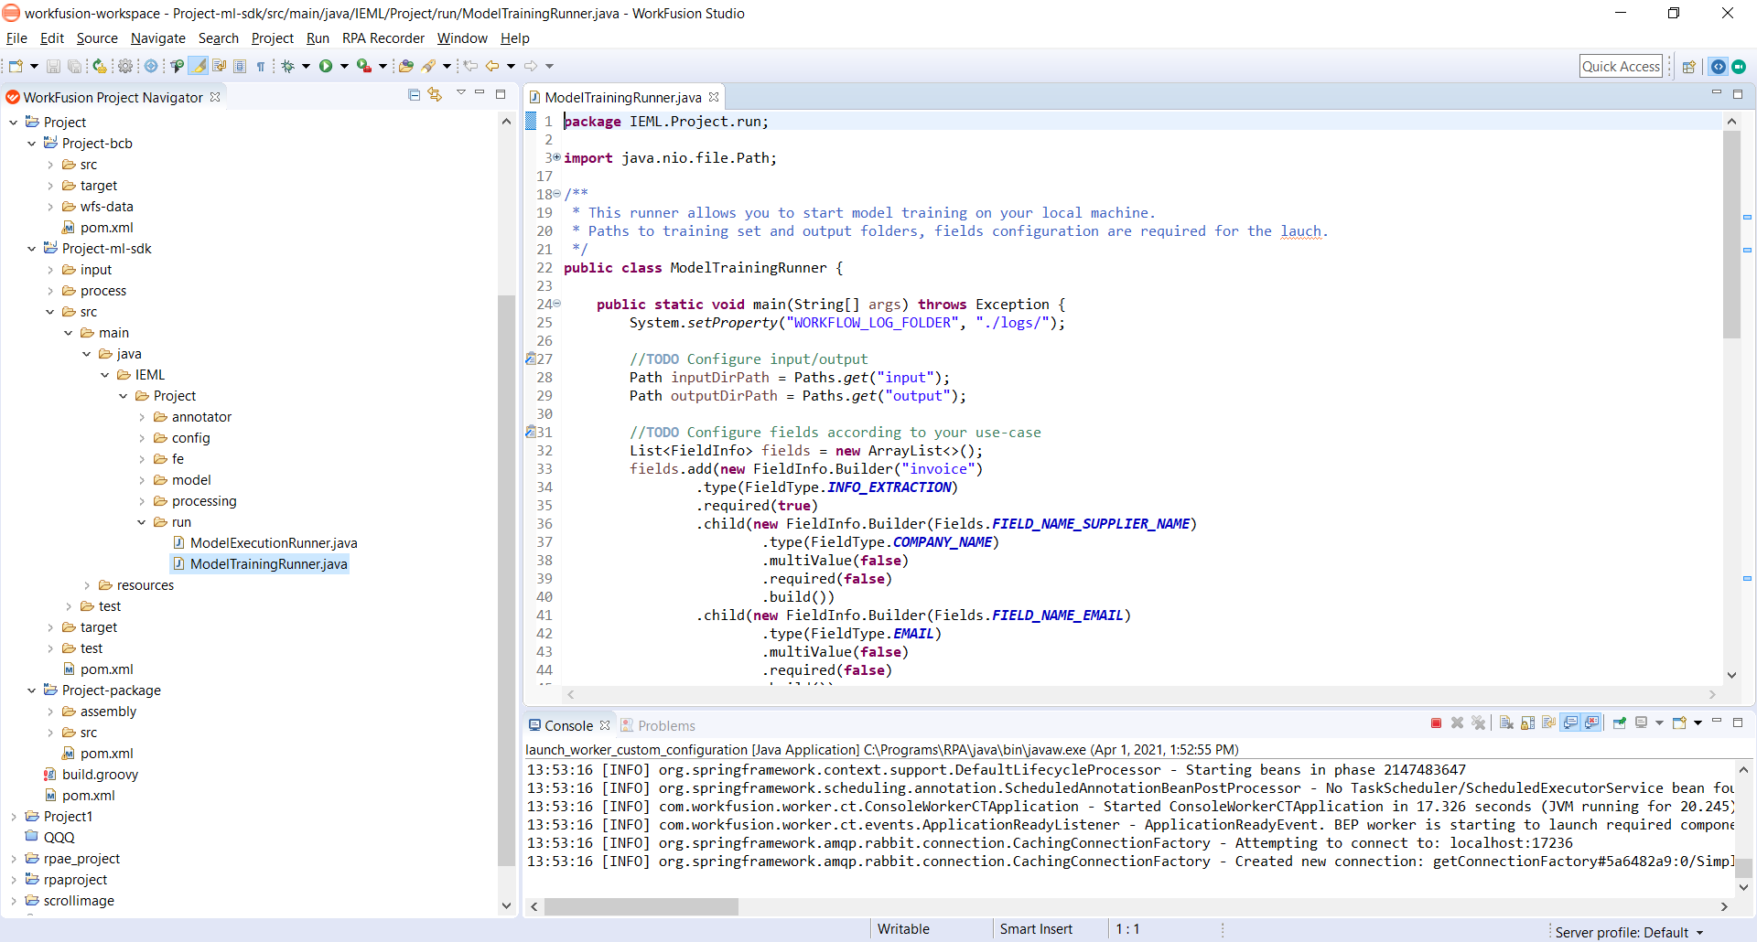Viewport: 1757px width, 942px height.
Task: Expand the wfs-data folder
Action: point(50,207)
